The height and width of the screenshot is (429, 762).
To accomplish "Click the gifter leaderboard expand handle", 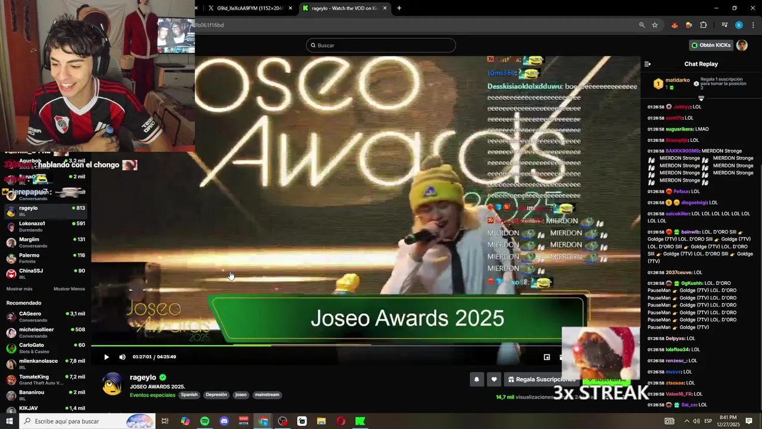I will 701,98.
